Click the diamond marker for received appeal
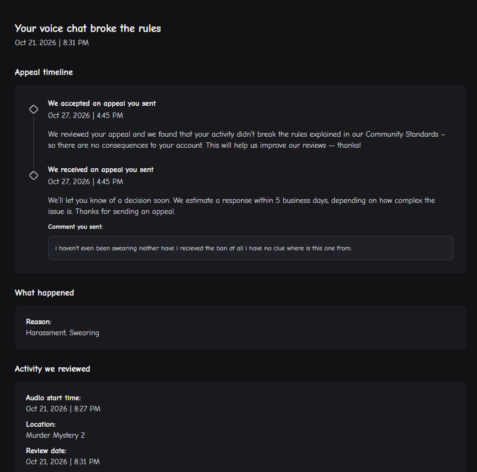Screen dimensions: 477x472 (34, 175)
